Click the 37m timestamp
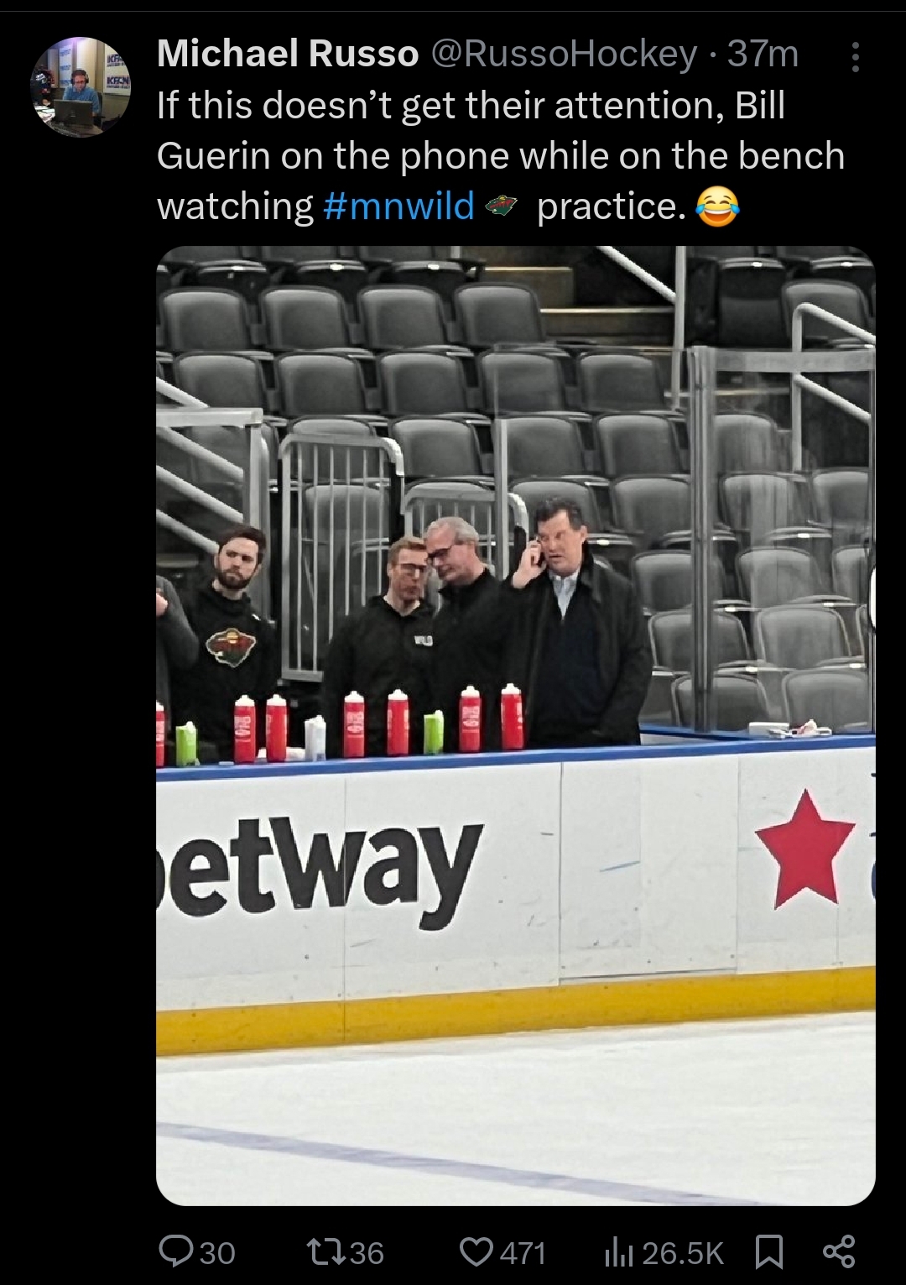Image resolution: width=906 pixels, height=1285 pixels. 763,55
